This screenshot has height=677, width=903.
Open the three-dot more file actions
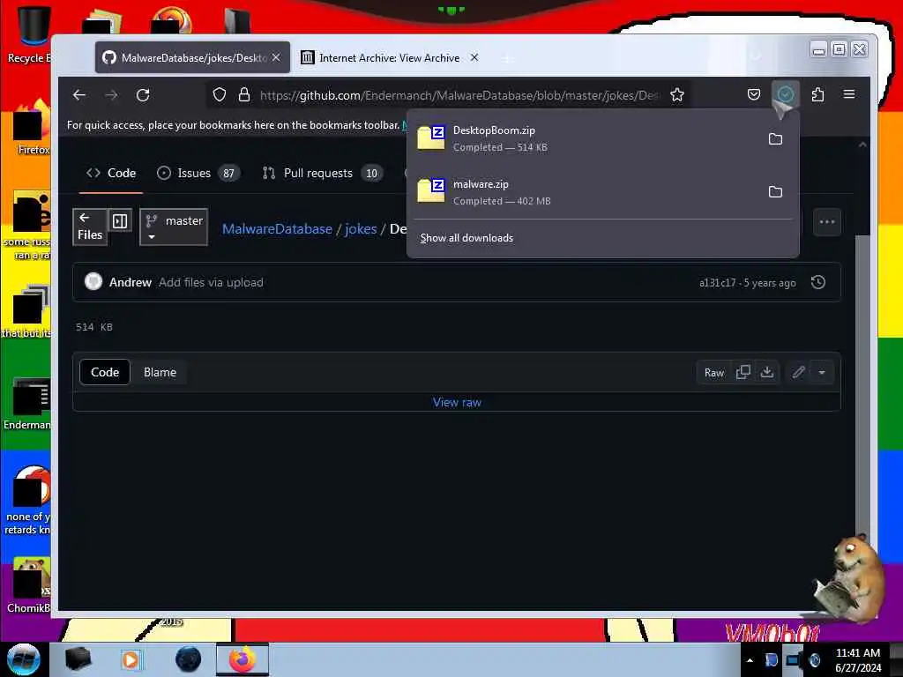point(827,221)
